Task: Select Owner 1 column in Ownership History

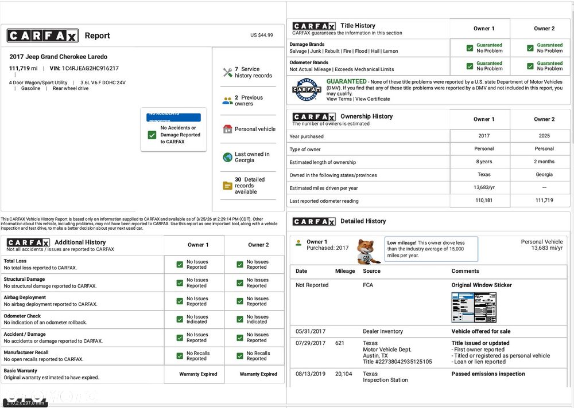Action: (x=483, y=119)
